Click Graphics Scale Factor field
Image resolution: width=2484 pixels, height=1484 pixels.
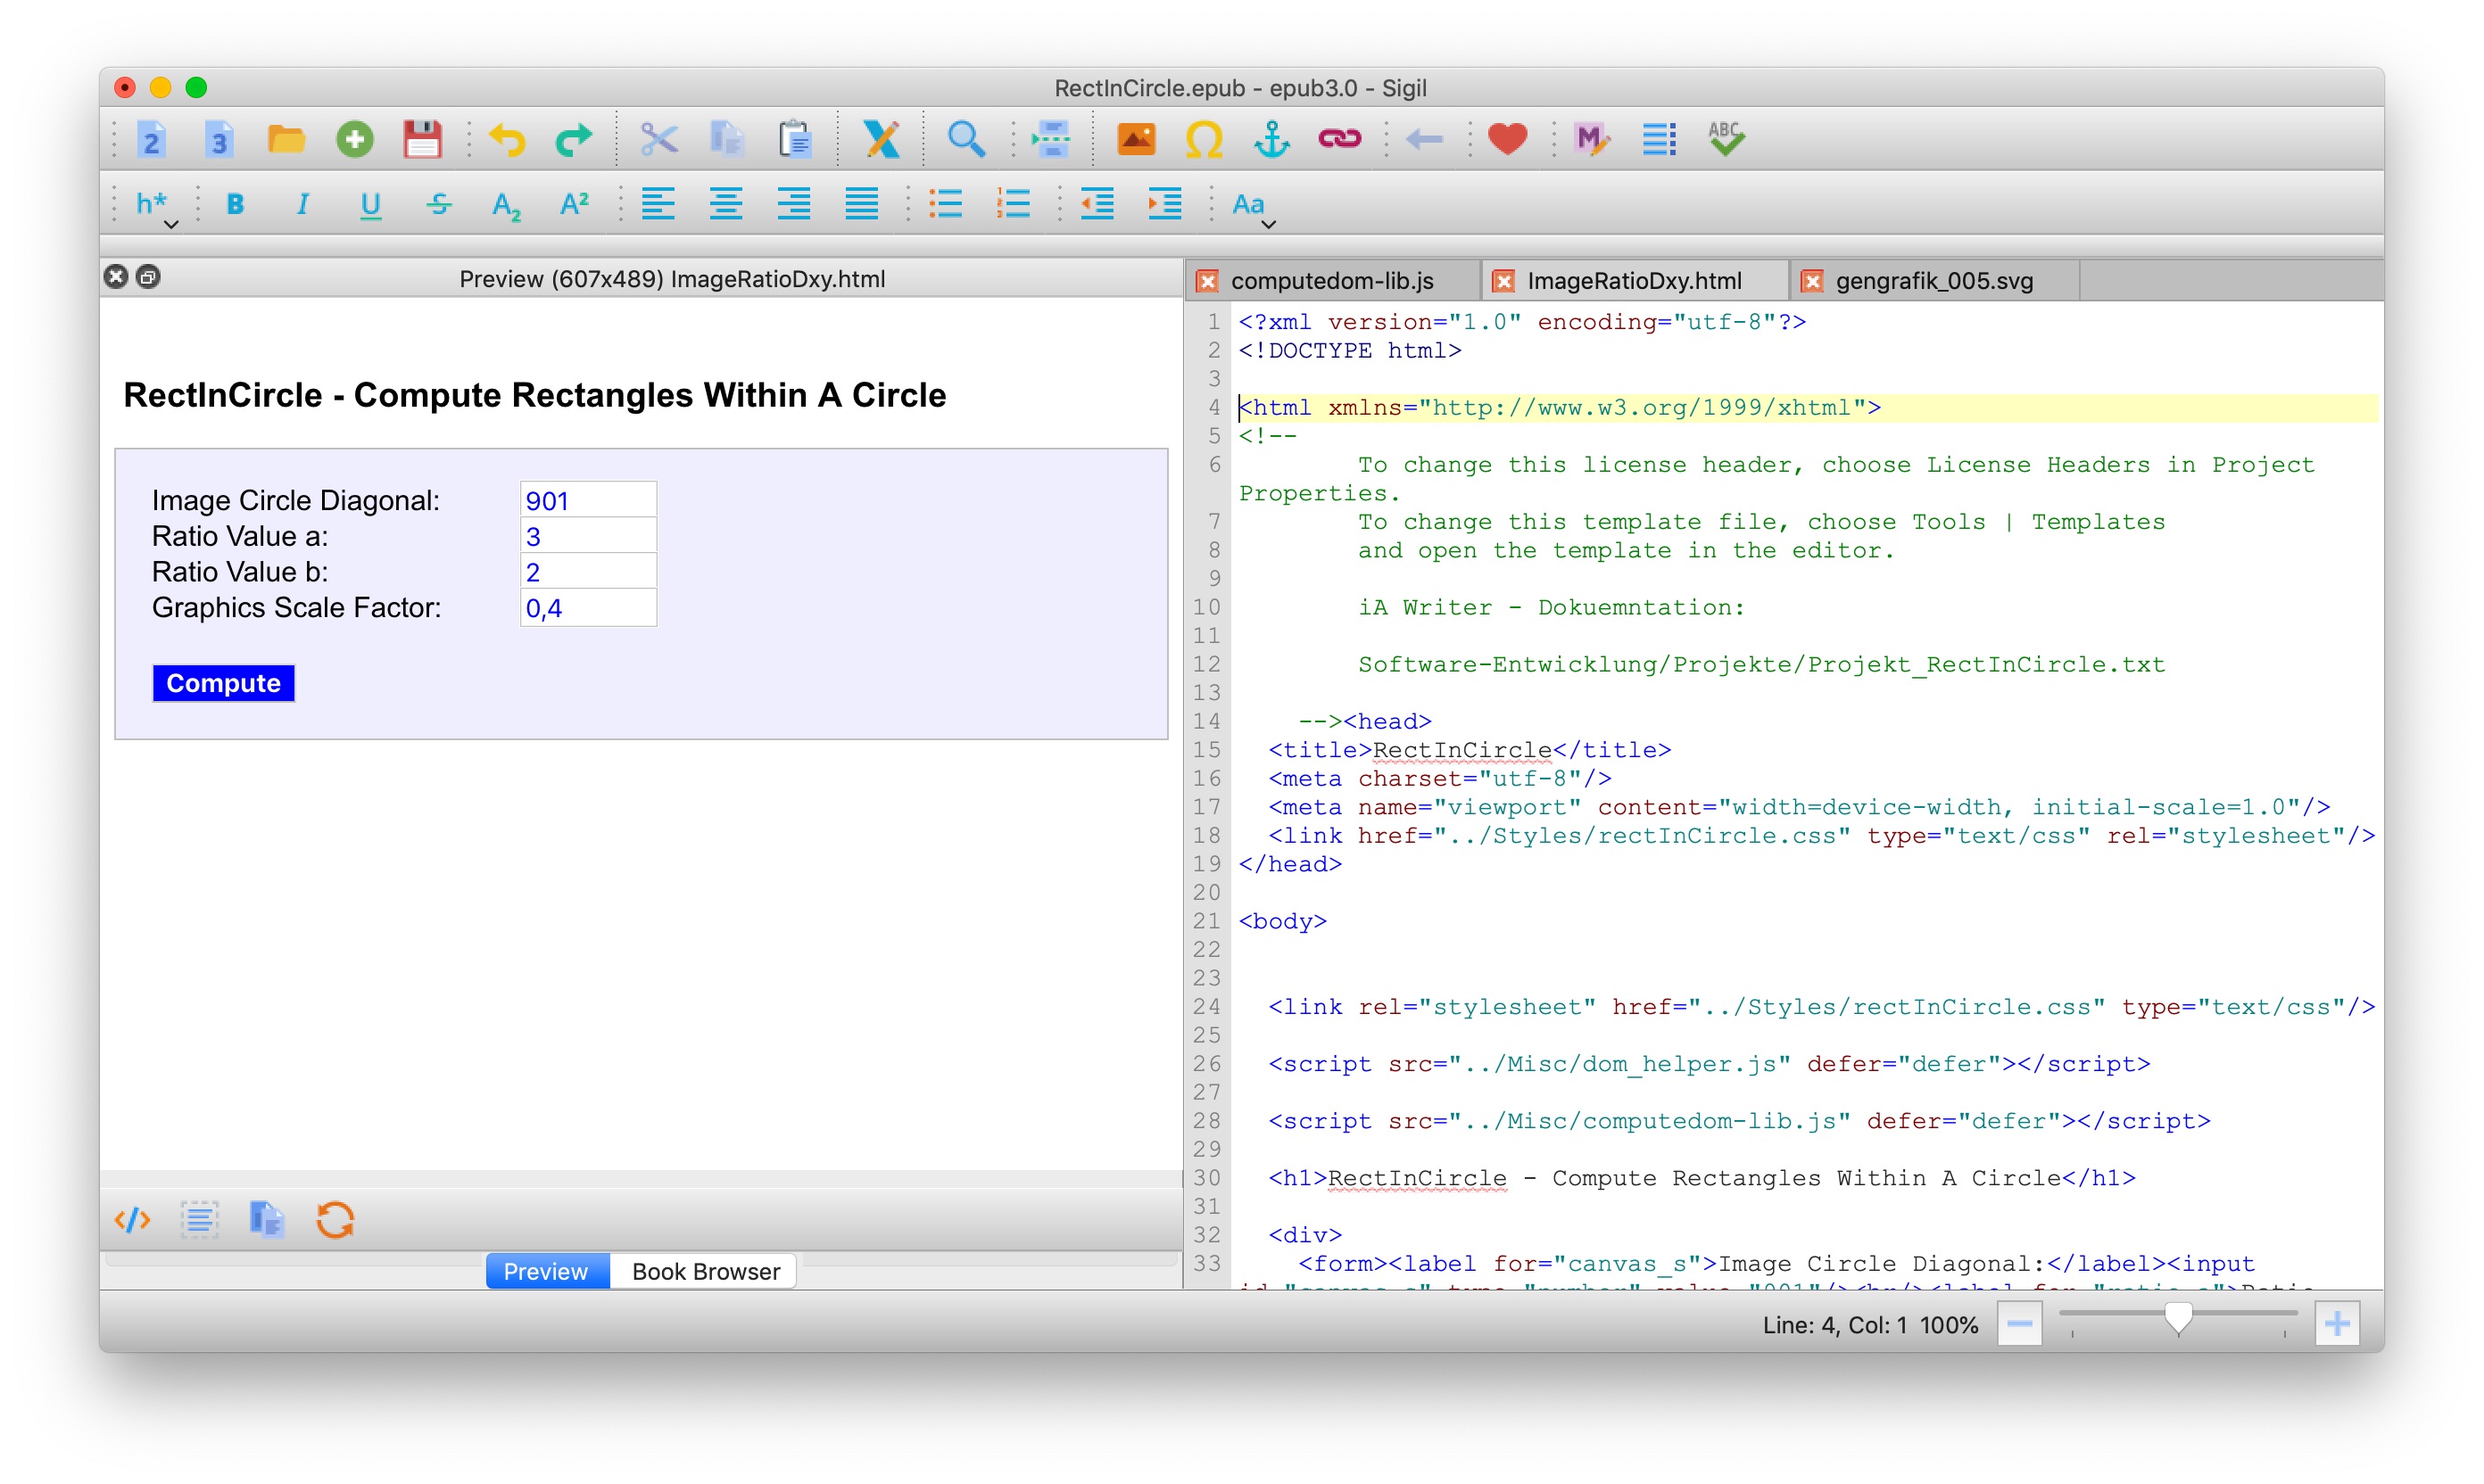tap(588, 608)
